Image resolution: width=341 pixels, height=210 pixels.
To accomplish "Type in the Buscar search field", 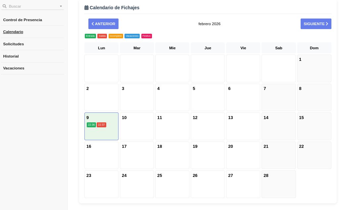I will [33, 6].
